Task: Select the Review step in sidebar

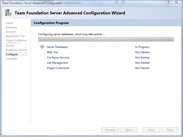Action: point(10,46)
